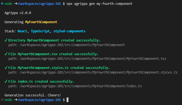182x105 pixels.
Task: Click the blue command decoration dot
Action: pos(2,3)
